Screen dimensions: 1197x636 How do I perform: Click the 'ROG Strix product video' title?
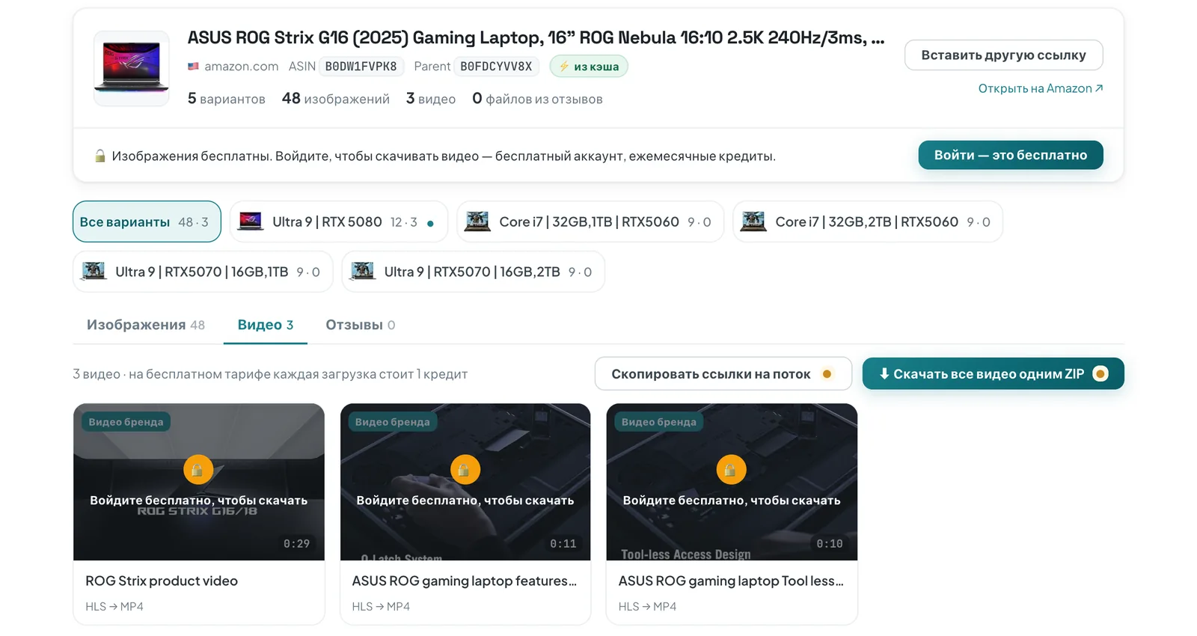(162, 581)
